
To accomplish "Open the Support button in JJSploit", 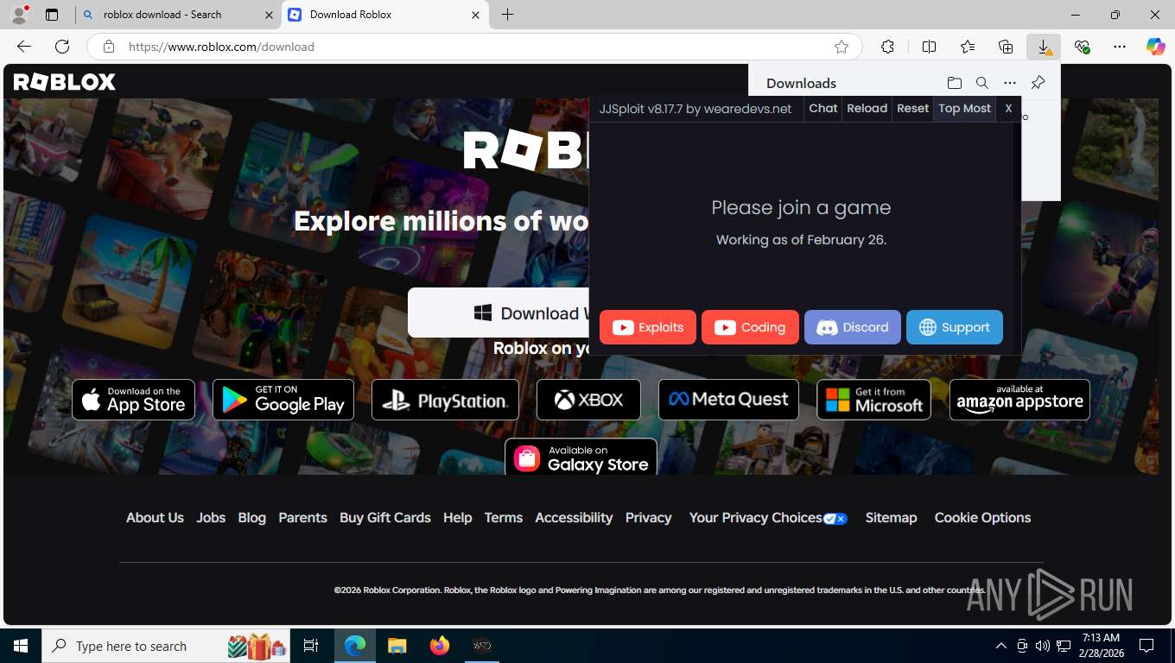I will pos(955,327).
